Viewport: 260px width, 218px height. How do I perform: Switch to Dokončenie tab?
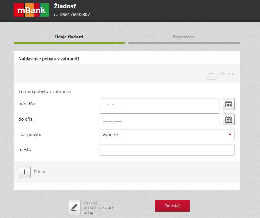click(184, 37)
